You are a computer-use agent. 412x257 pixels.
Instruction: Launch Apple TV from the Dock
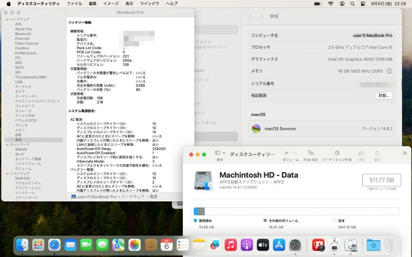click(x=263, y=245)
